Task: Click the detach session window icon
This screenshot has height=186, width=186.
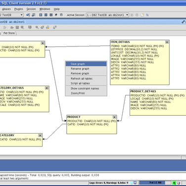Action: [x=183, y=22]
